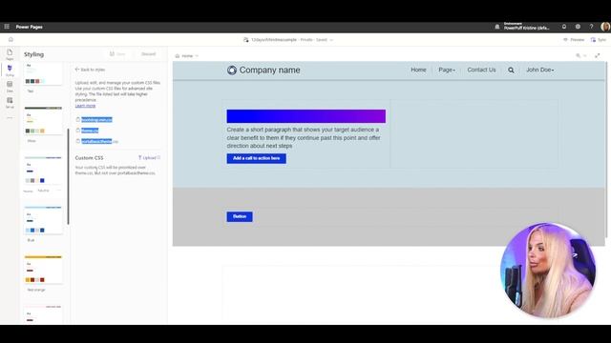
Task: Click the dark red swatch in Red orange theme
Action: coord(42,280)
